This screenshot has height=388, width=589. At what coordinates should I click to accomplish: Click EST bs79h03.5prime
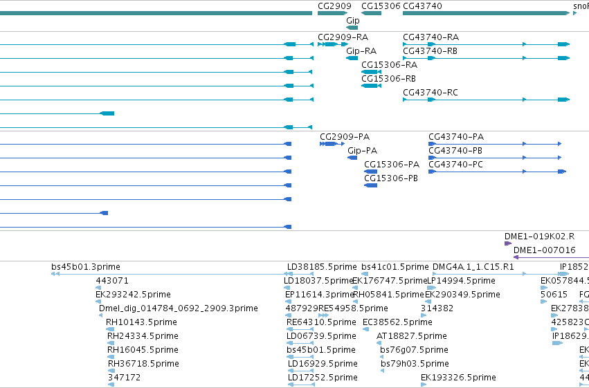click(x=415, y=364)
